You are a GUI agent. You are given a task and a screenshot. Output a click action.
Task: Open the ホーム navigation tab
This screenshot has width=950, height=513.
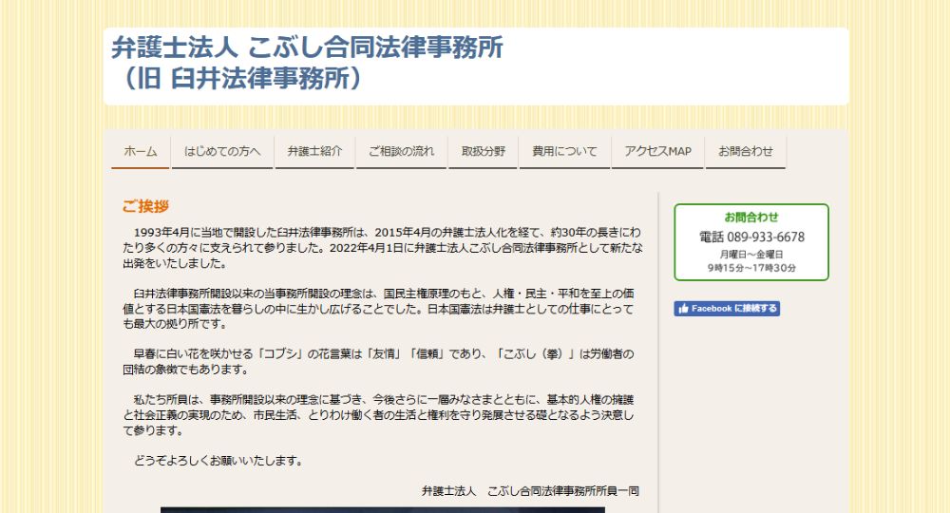[x=141, y=152]
